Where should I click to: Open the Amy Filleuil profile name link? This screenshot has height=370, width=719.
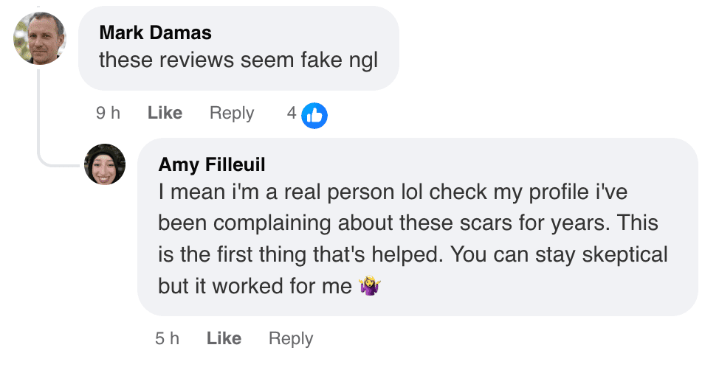pos(212,164)
